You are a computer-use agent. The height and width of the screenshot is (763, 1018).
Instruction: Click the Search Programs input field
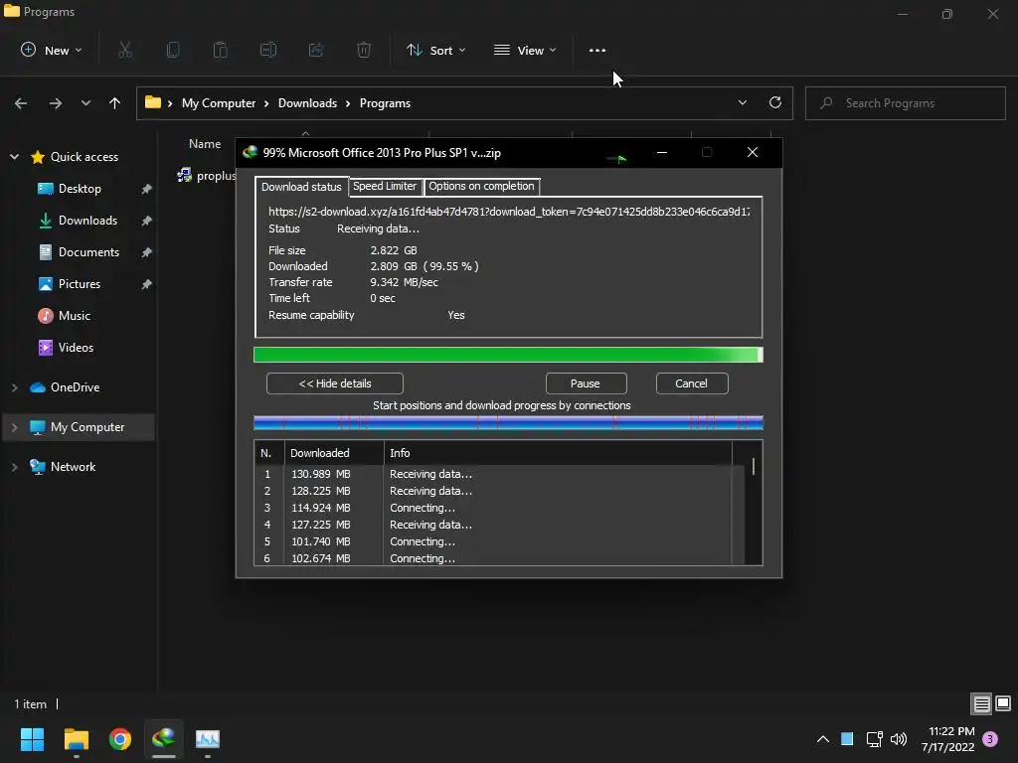tap(906, 103)
